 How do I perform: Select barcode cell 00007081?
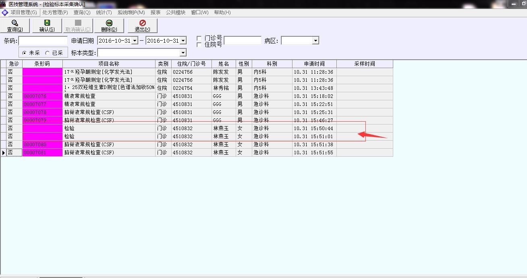[42, 153]
